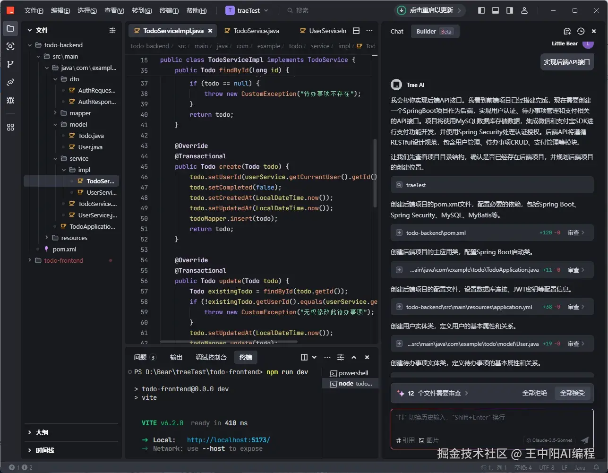Split the terminal panel icon
The width and height of the screenshot is (608, 473).
[304, 357]
